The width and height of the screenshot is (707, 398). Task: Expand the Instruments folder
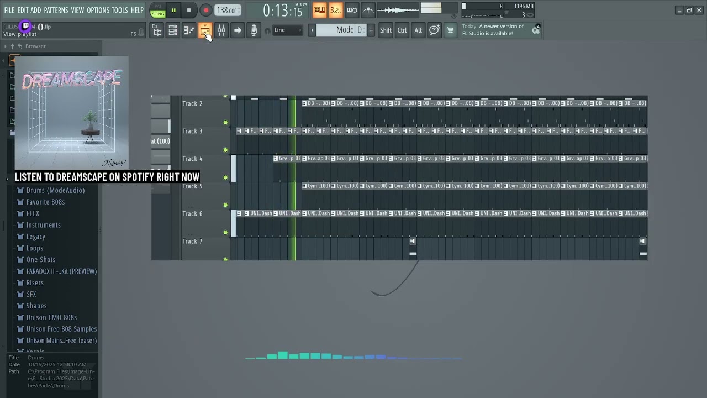coord(43,225)
